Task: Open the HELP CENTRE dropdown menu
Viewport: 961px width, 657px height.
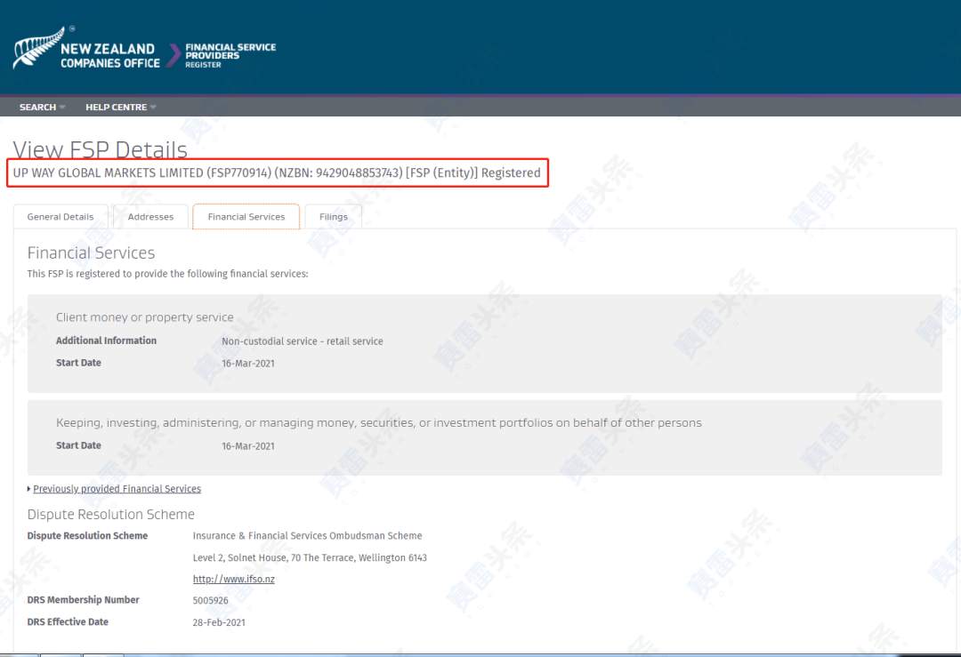Action: (x=121, y=108)
